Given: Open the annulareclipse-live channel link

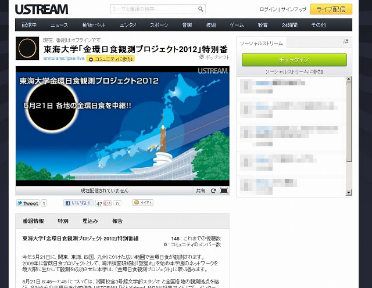Looking at the screenshot, I should click(64, 58).
